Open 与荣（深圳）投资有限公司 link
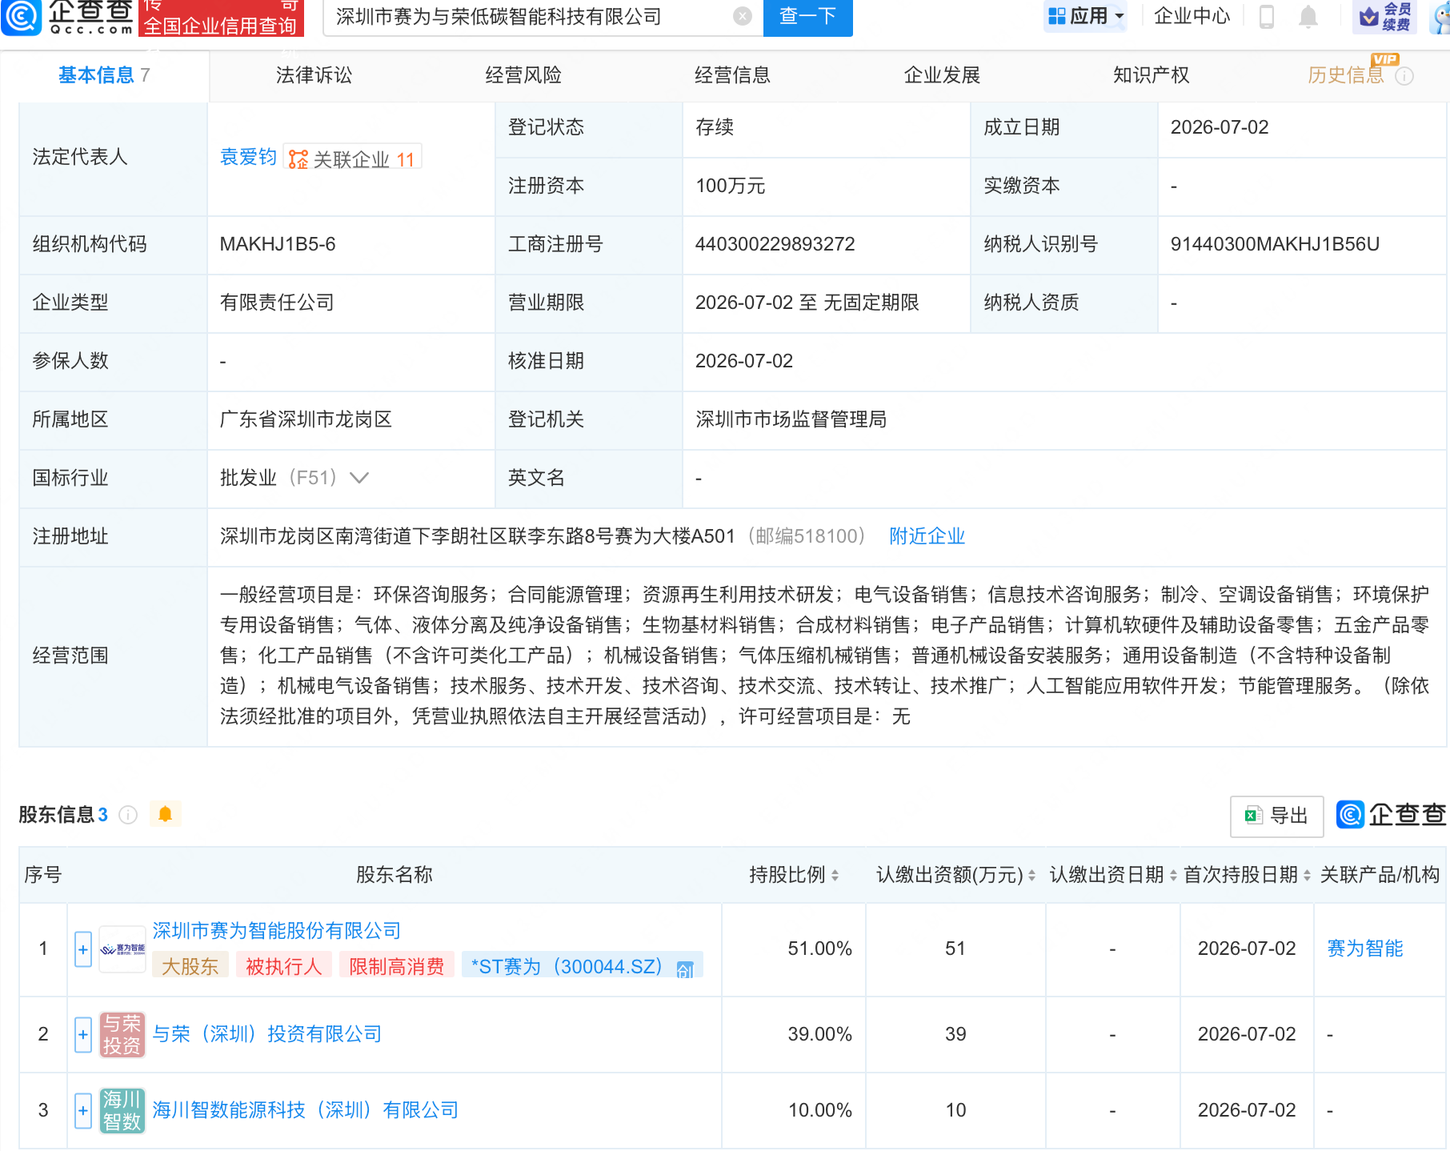 tap(267, 1034)
